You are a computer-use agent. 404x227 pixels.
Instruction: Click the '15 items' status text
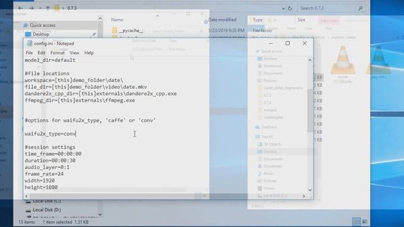[x=27, y=222]
